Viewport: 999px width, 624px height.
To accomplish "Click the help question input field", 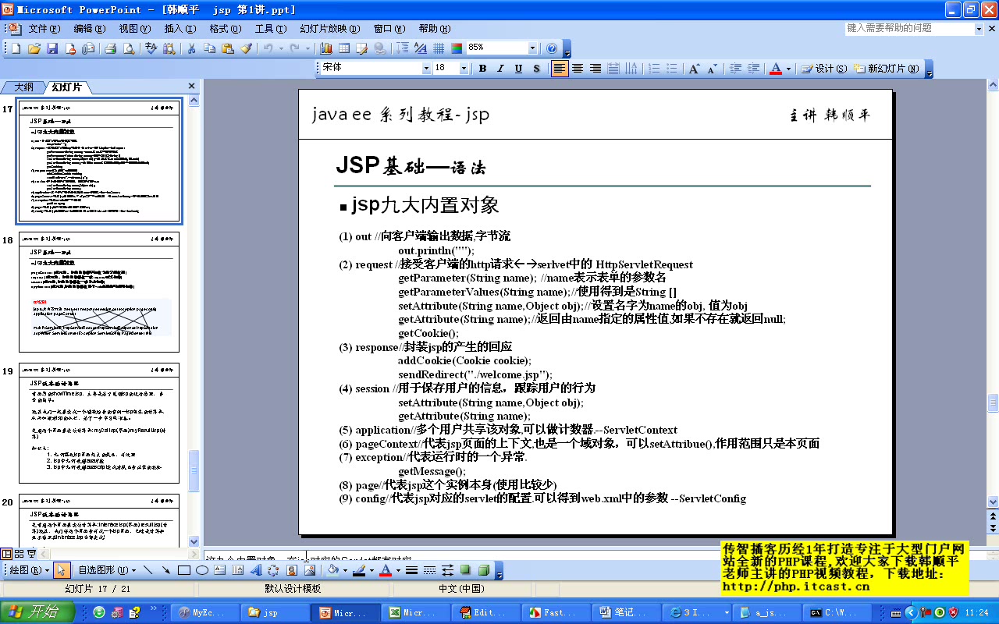I will [x=909, y=28].
